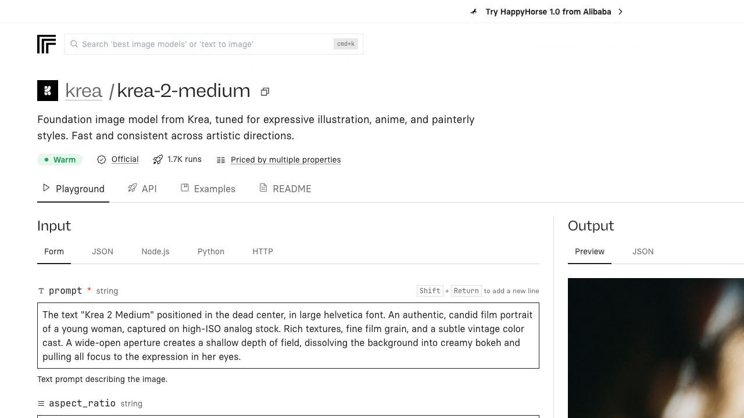Click the pricing list icon
The width and height of the screenshot is (744, 418).
[221, 160]
